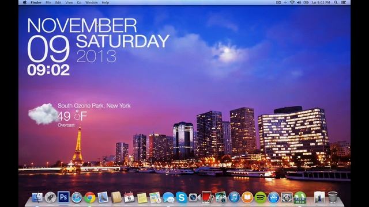The height and width of the screenshot is (207, 369).
Task: Launch Spotify from the Dock
Action: tap(260, 198)
